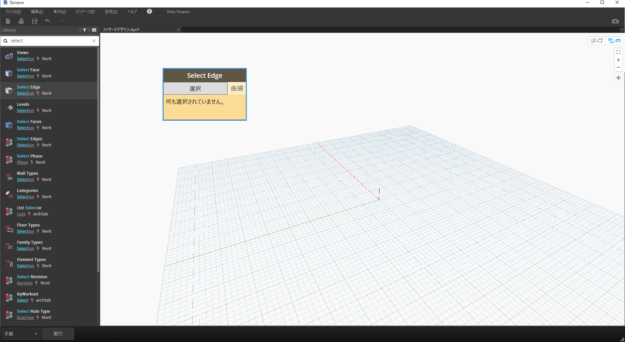Click the Views node icon
625x342 pixels.
coord(9,56)
